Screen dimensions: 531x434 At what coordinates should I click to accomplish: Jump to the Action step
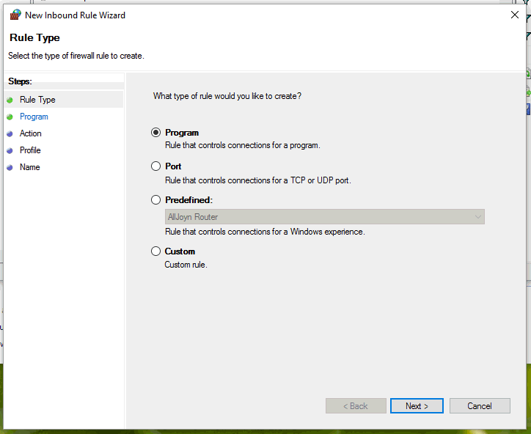click(31, 133)
